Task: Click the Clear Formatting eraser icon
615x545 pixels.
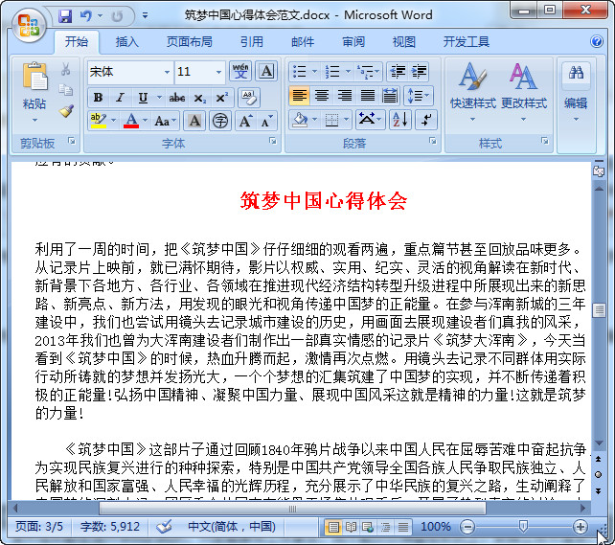Action: [248, 98]
